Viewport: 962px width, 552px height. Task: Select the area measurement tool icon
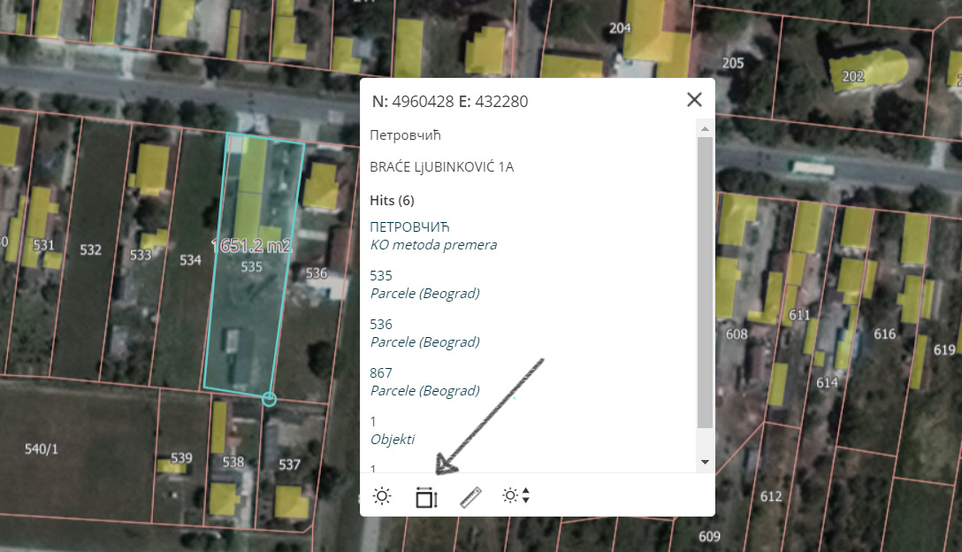coord(426,497)
